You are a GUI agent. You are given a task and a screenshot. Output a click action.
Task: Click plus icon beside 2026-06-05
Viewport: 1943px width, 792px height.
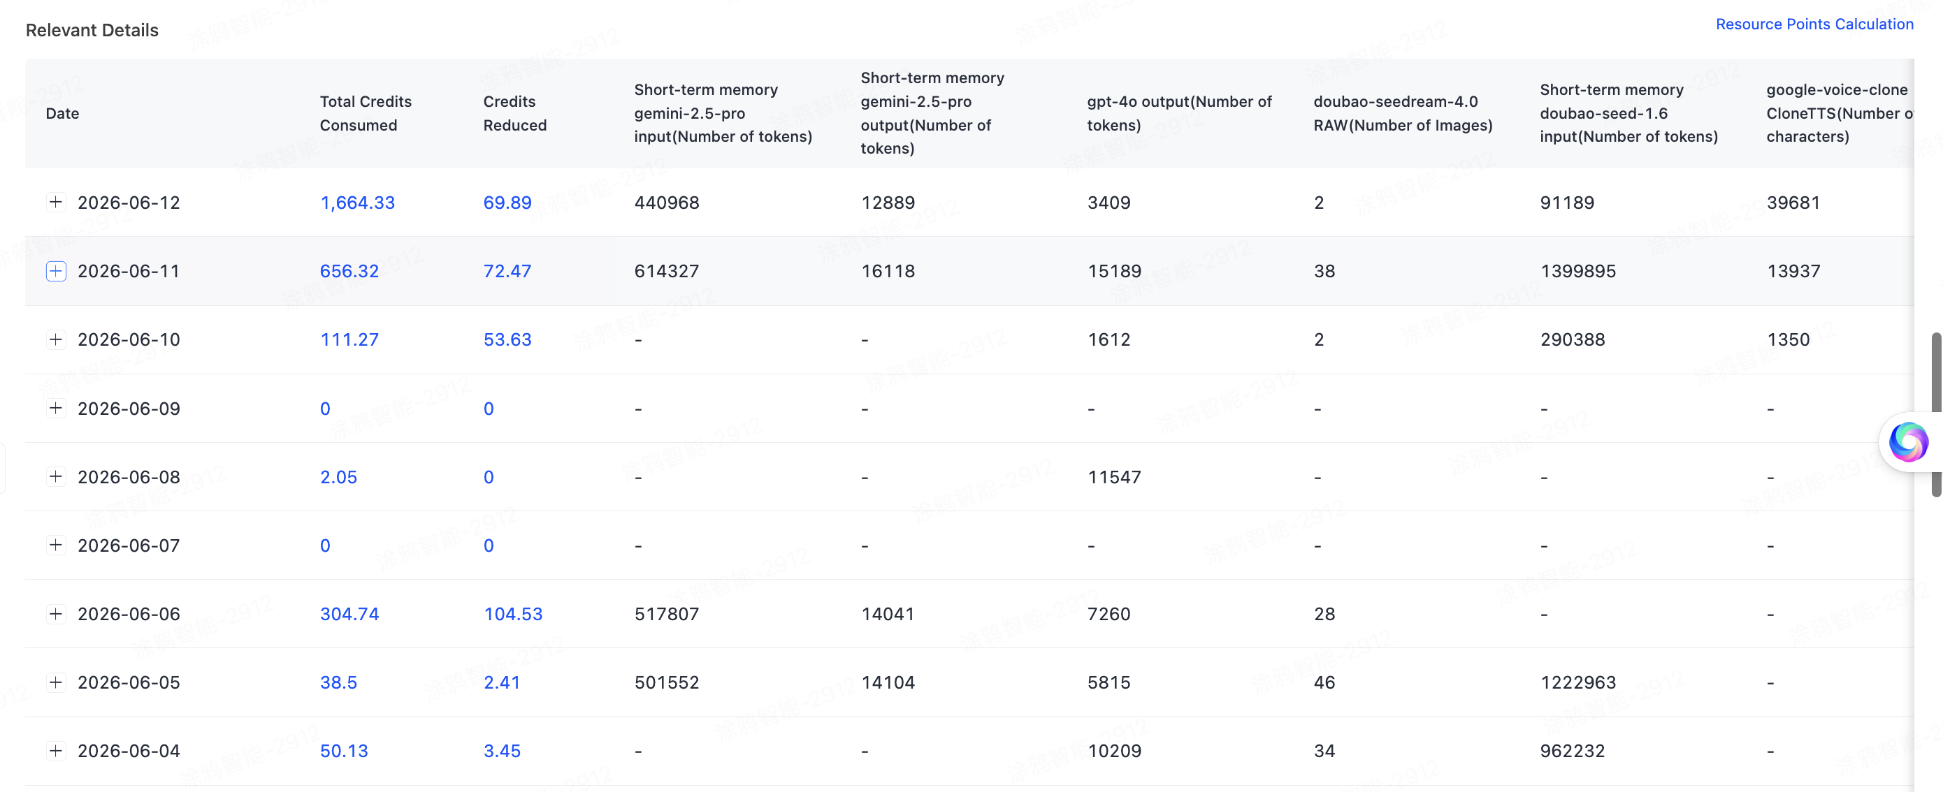[x=56, y=682]
